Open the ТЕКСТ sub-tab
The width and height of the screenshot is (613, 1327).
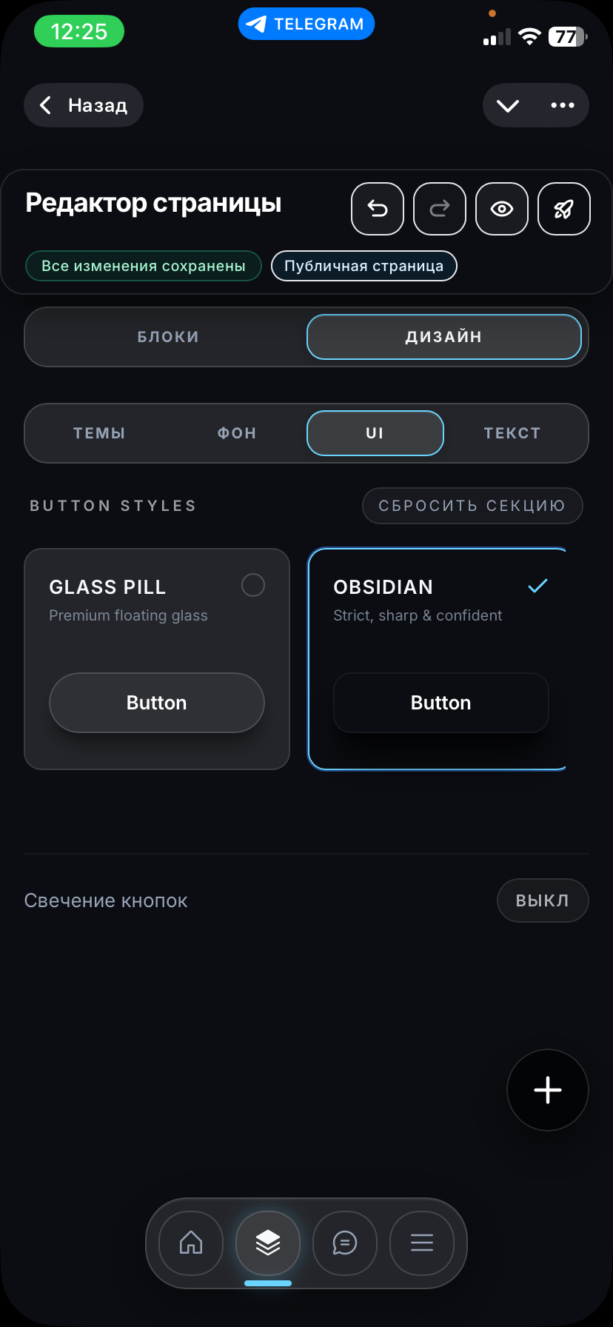(x=512, y=433)
